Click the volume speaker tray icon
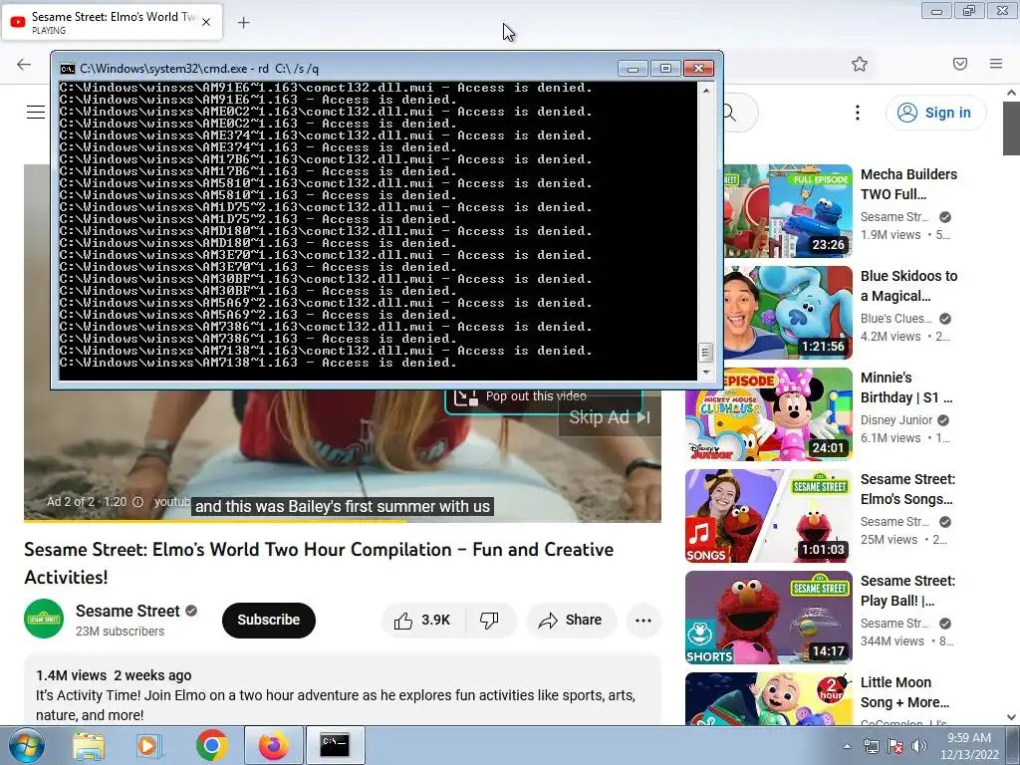Screen dimensions: 1020x765 [x=918, y=746]
